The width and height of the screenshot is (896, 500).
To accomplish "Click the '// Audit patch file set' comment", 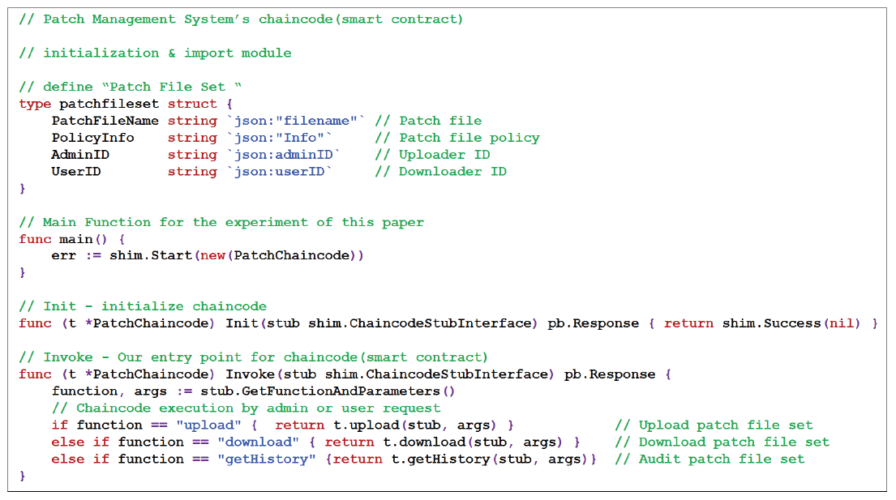I will [710, 459].
